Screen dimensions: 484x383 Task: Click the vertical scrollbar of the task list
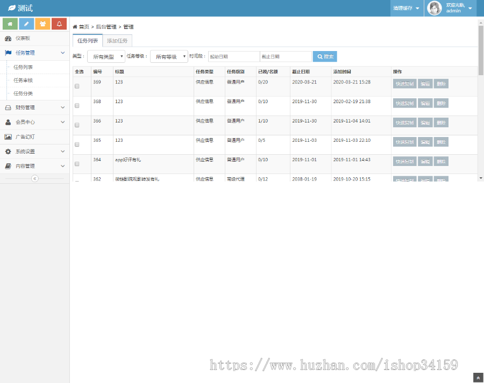480,107
